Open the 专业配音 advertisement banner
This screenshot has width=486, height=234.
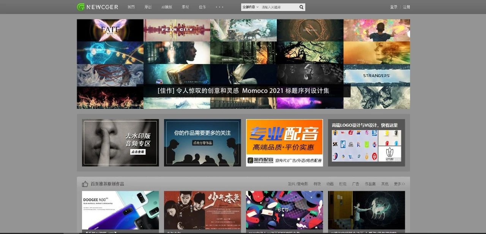tap(284, 143)
